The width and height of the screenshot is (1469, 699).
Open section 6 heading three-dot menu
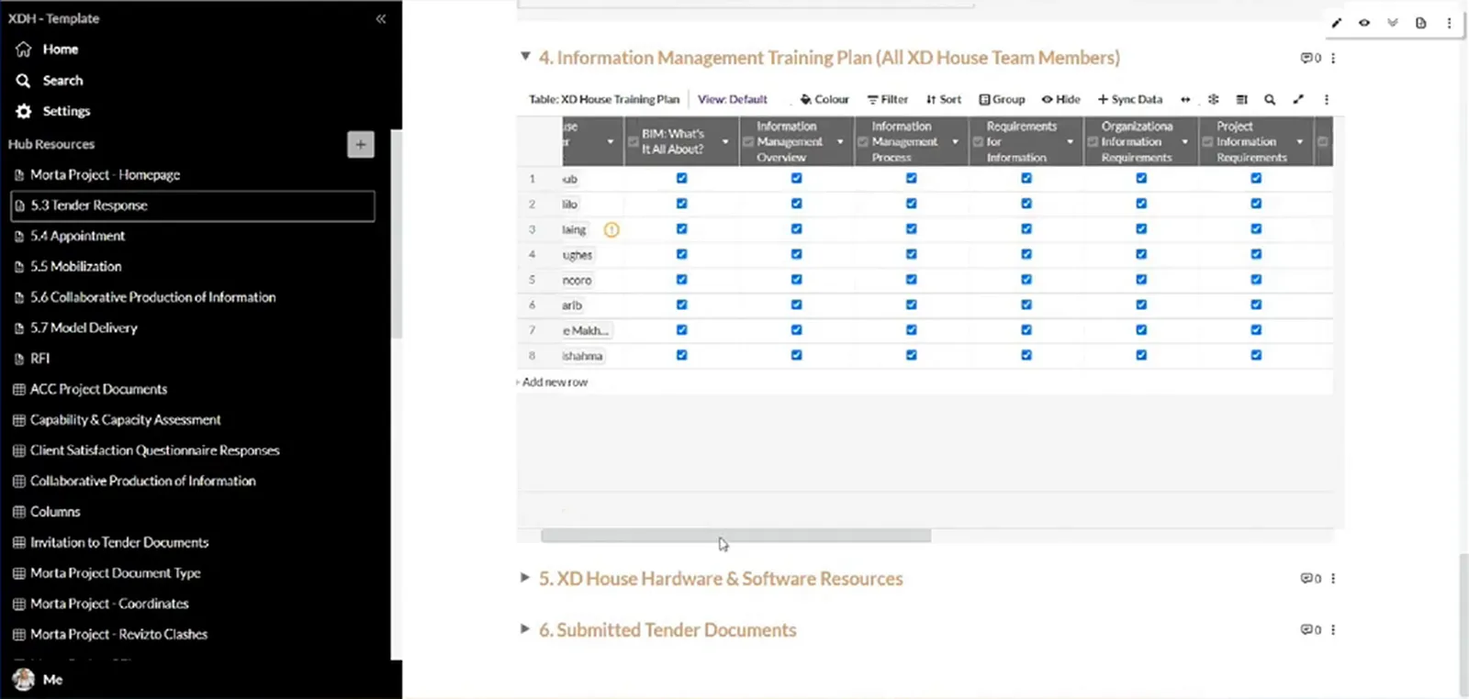pyautogui.click(x=1333, y=630)
